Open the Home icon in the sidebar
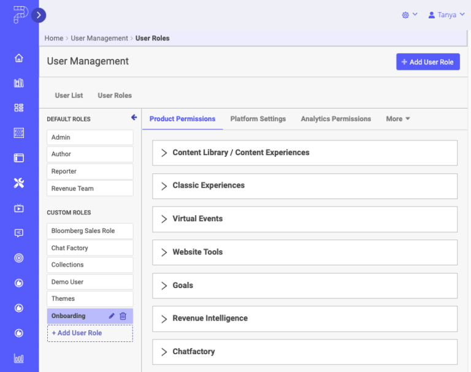Image resolution: width=471 pixels, height=372 pixels. click(19, 58)
